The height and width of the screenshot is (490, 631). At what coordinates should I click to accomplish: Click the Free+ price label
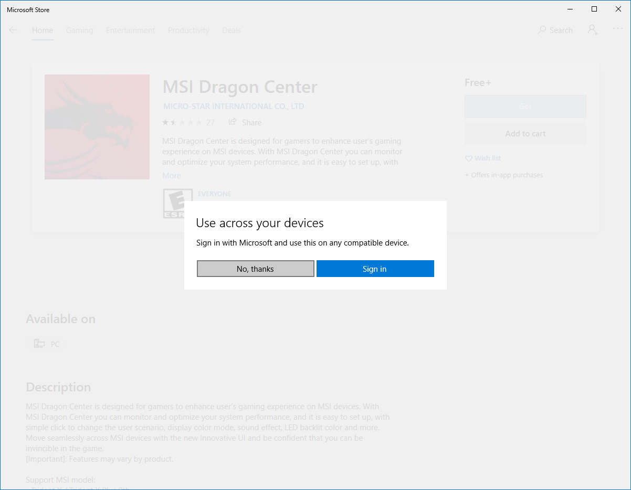click(478, 83)
